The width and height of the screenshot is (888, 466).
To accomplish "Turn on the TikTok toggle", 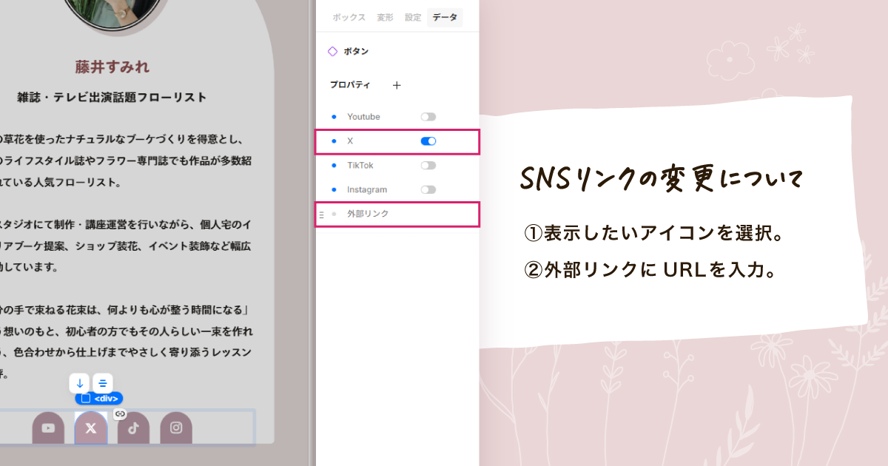I will [x=428, y=165].
